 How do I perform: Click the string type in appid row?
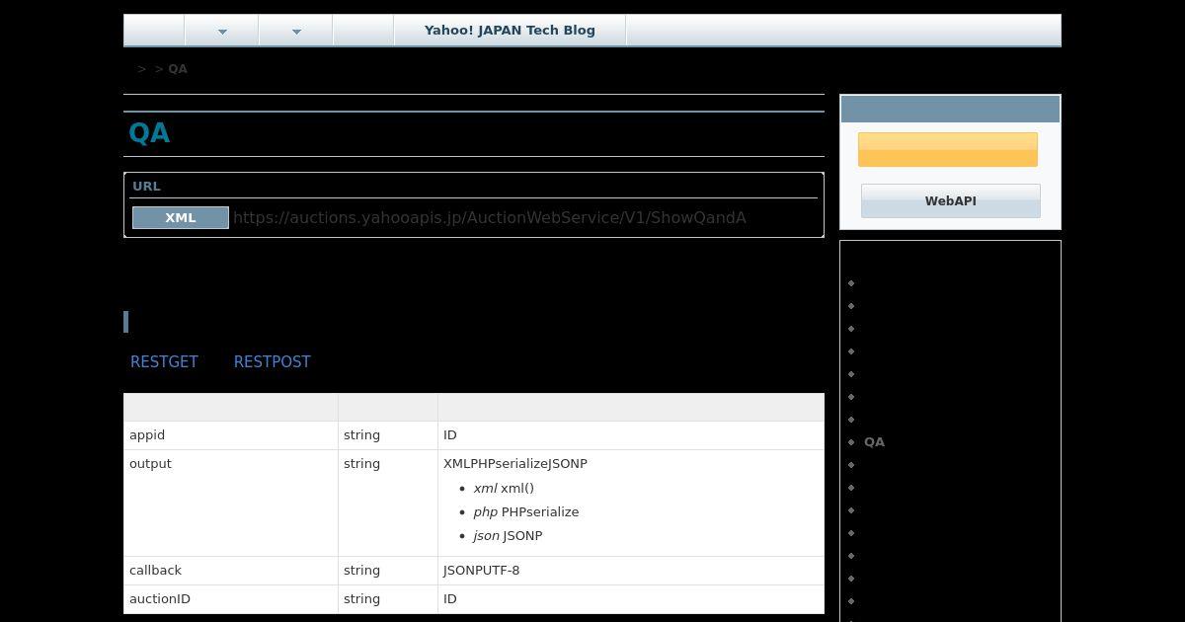pos(361,435)
